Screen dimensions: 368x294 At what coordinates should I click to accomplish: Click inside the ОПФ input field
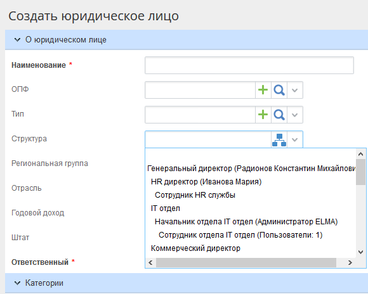tap(200, 90)
